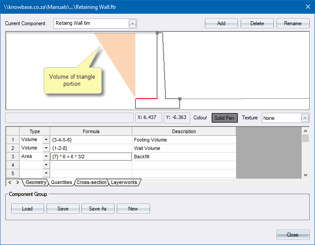This screenshot has width=315, height=245.
Task: Select the Footing Volume description cell
Action: coord(184,140)
